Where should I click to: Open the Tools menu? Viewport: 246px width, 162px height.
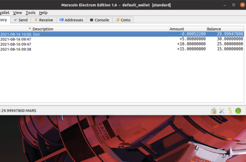30,13
